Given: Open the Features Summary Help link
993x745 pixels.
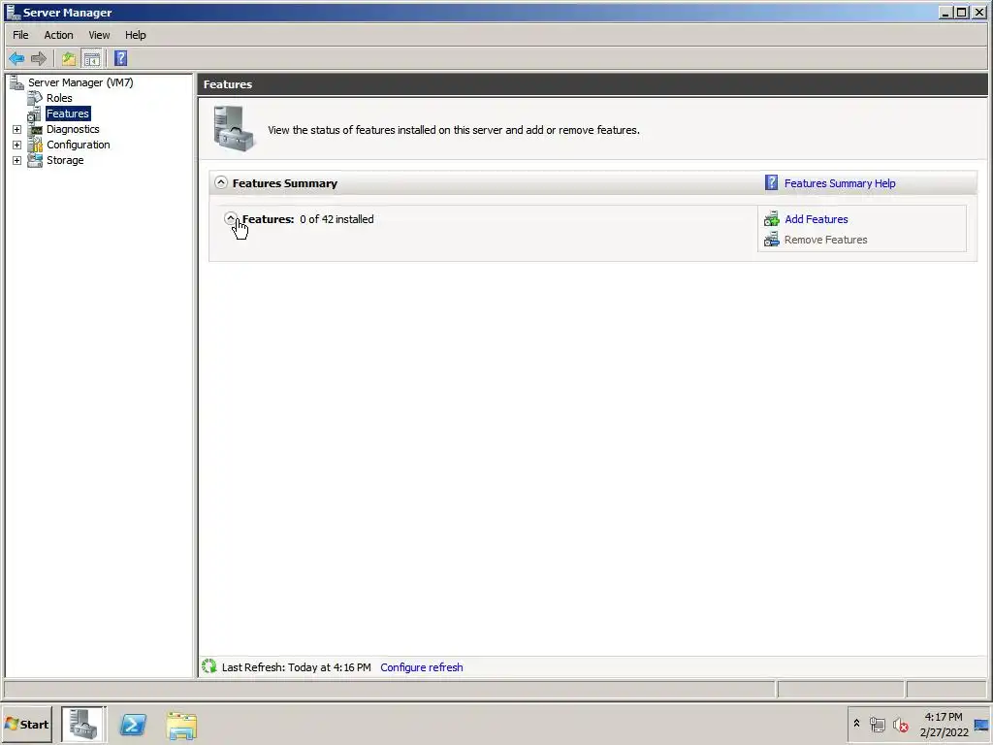Looking at the screenshot, I should (839, 183).
